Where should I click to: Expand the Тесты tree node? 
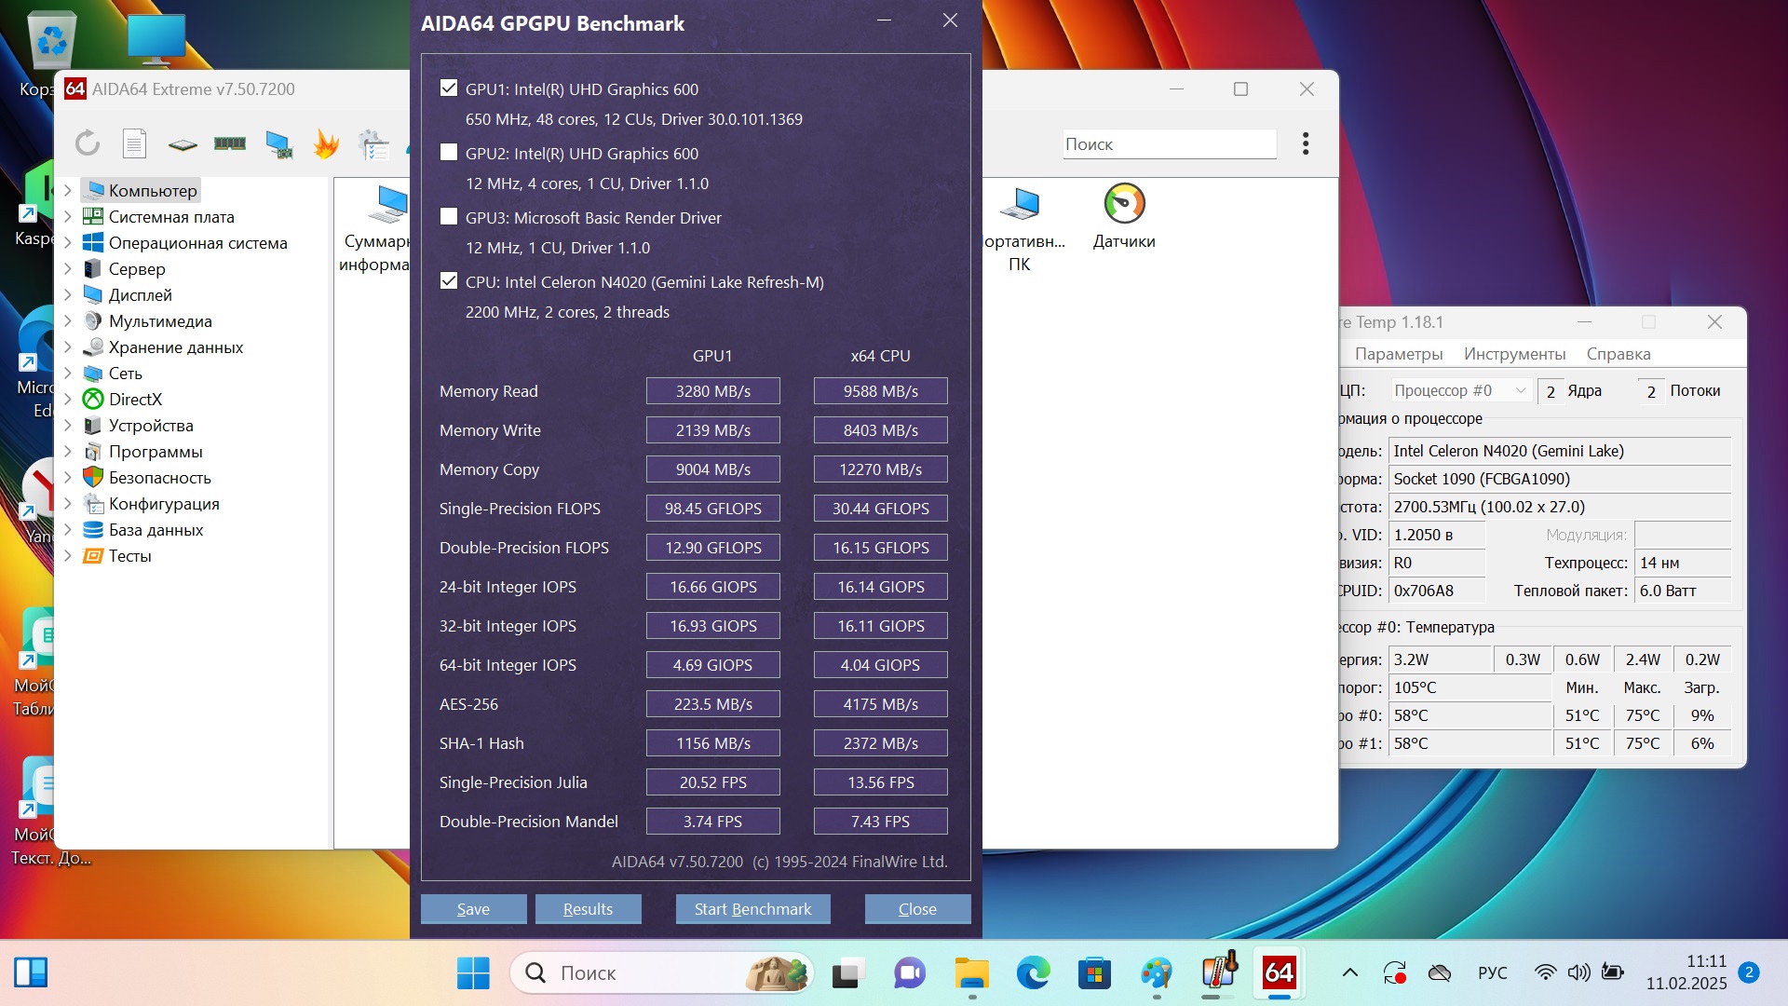[68, 555]
